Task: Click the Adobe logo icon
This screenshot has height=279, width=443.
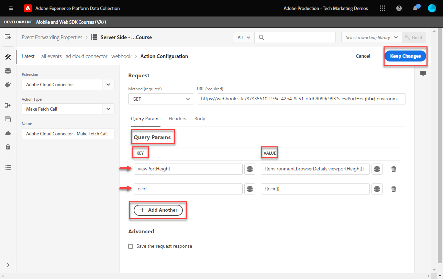Action: pyautogui.click(x=28, y=8)
